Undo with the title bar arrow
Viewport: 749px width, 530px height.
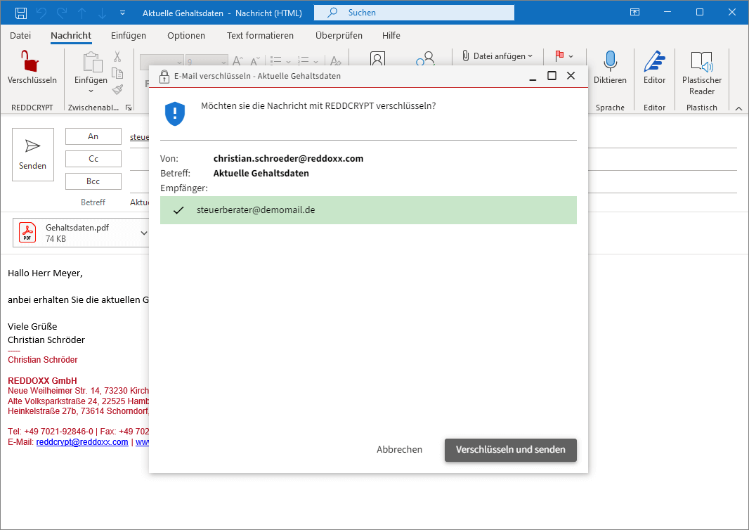tap(41, 13)
